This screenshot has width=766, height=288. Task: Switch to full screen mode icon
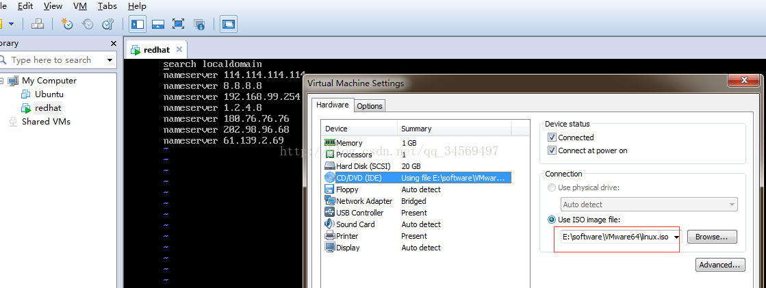click(178, 23)
